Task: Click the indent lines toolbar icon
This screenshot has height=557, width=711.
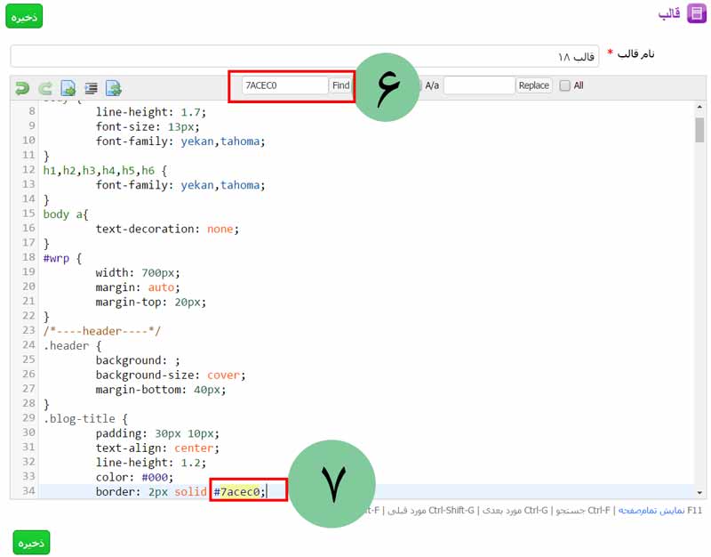Action: pyautogui.click(x=92, y=88)
